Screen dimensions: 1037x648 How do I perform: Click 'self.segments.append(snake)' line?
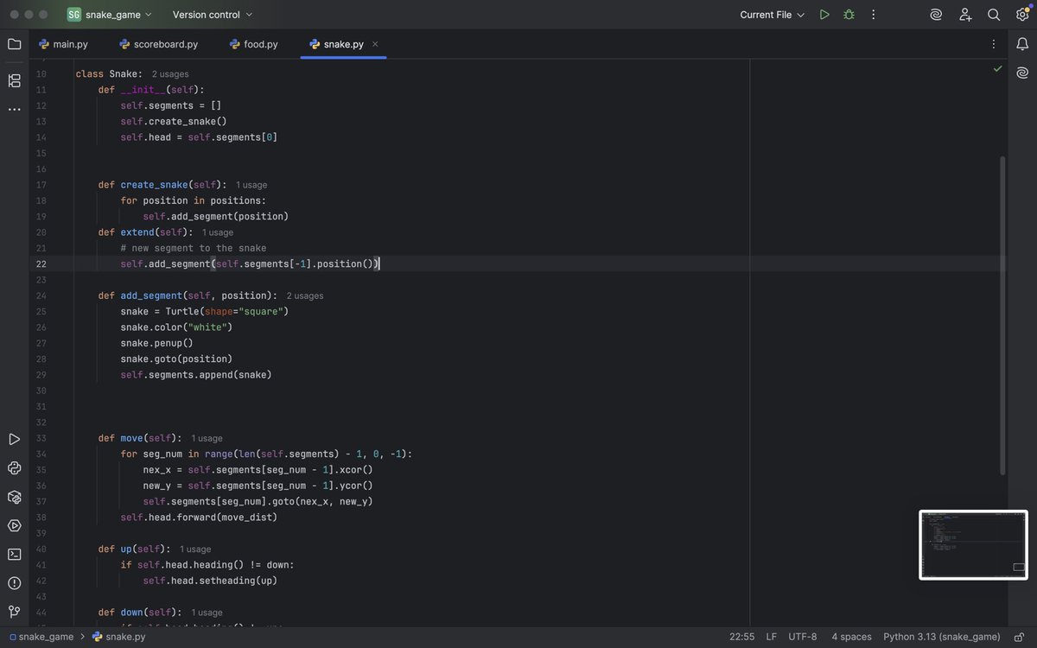point(196,375)
